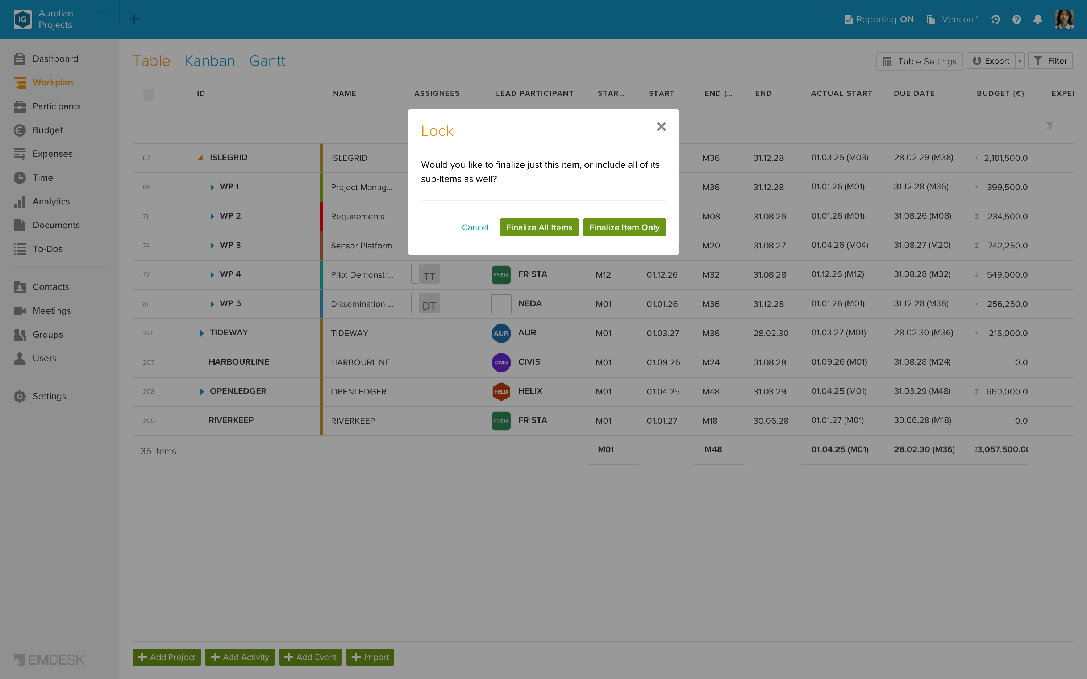Open Documents in the sidebar
Screen dimensions: 1087x679
pos(47,226)
